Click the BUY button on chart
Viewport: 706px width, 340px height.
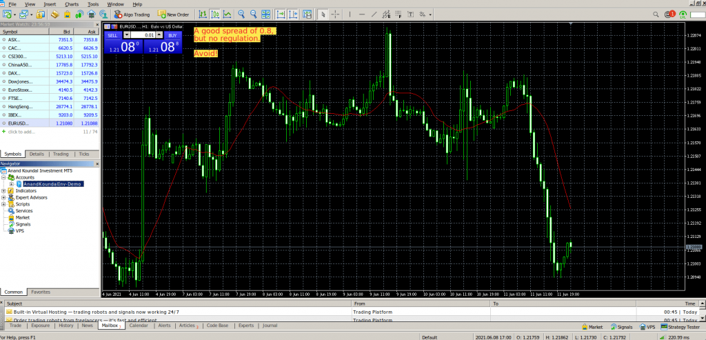coord(172,35)
